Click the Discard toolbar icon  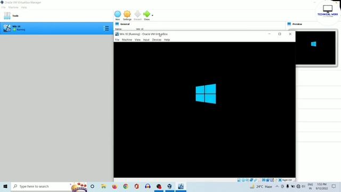tap(137, 14)
